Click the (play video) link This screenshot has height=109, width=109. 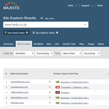[49, 19]
